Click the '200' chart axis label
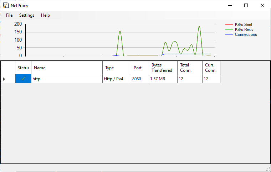 18,24
